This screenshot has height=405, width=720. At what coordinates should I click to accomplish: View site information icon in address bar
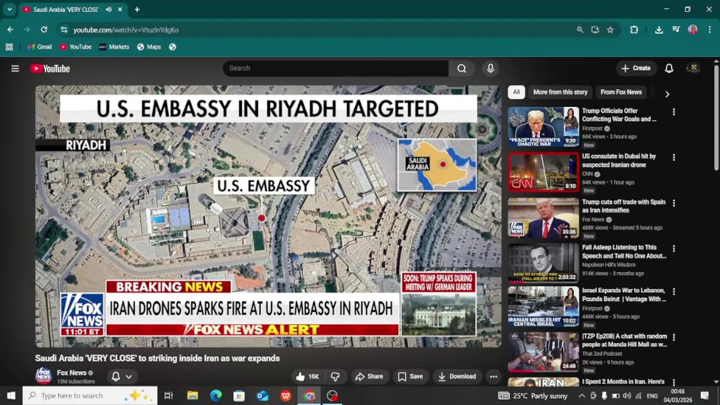pyautogui.click(x=64, y=30)
